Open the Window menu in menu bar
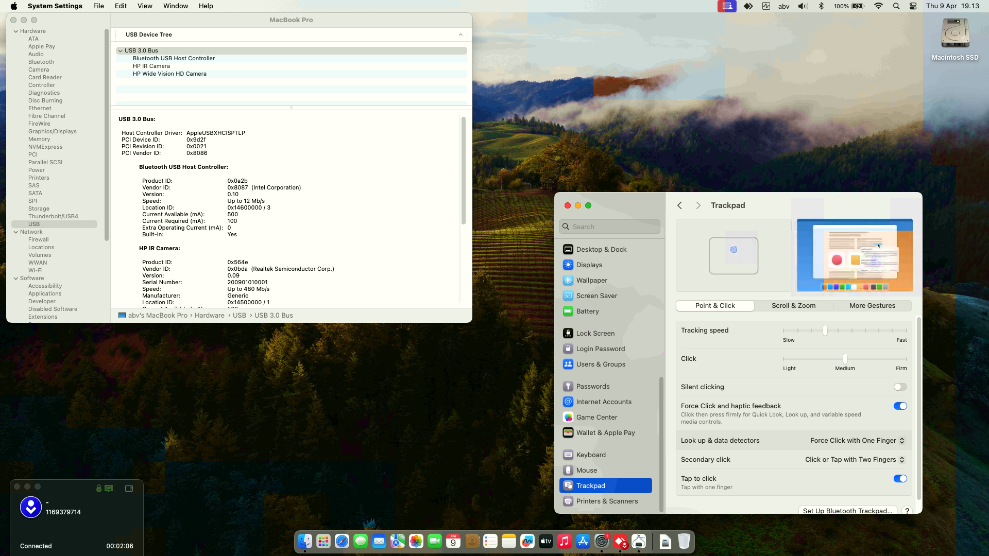 pyautogui.click(x=175, y=6)
